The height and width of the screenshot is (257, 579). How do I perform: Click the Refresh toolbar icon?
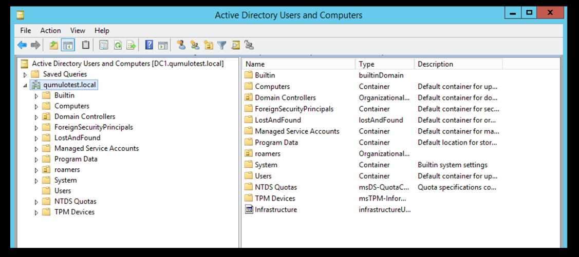tap(118, 45)
